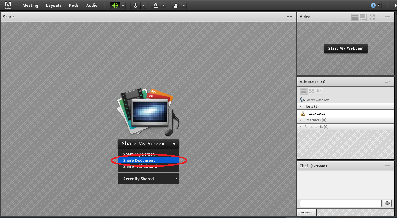Raise hand using the status icon
This screenshot has width=397, height=218.
(176, 5)
